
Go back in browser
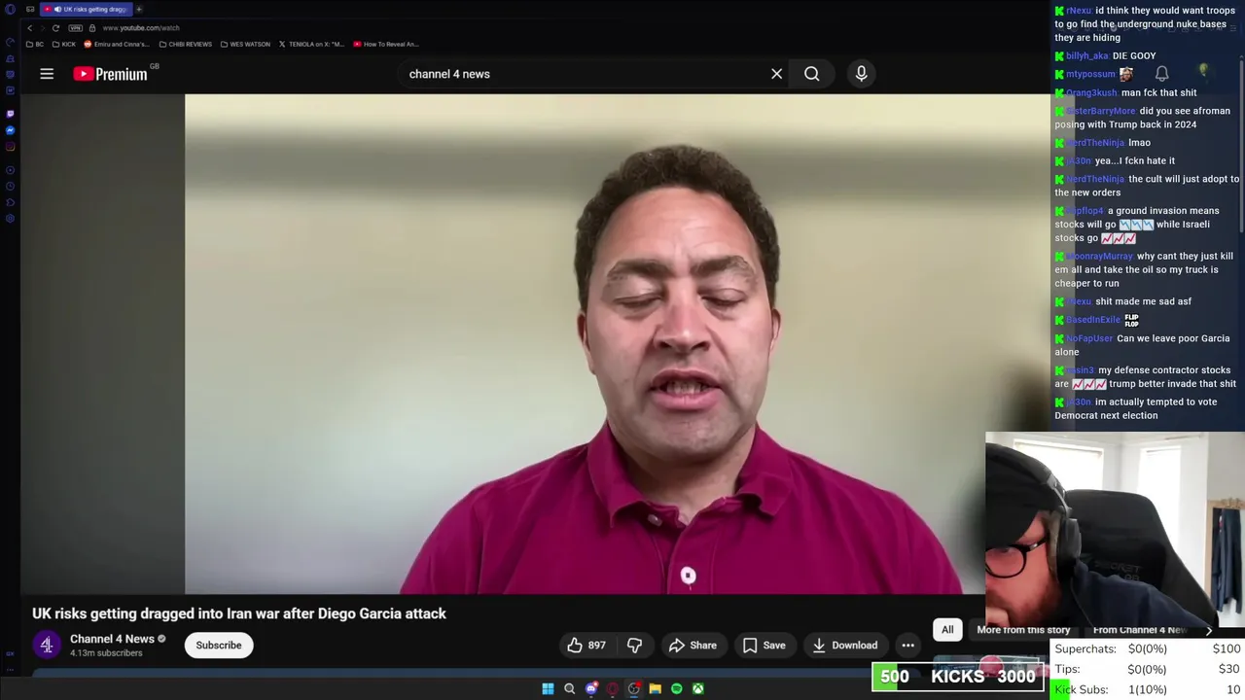(29, 28)
